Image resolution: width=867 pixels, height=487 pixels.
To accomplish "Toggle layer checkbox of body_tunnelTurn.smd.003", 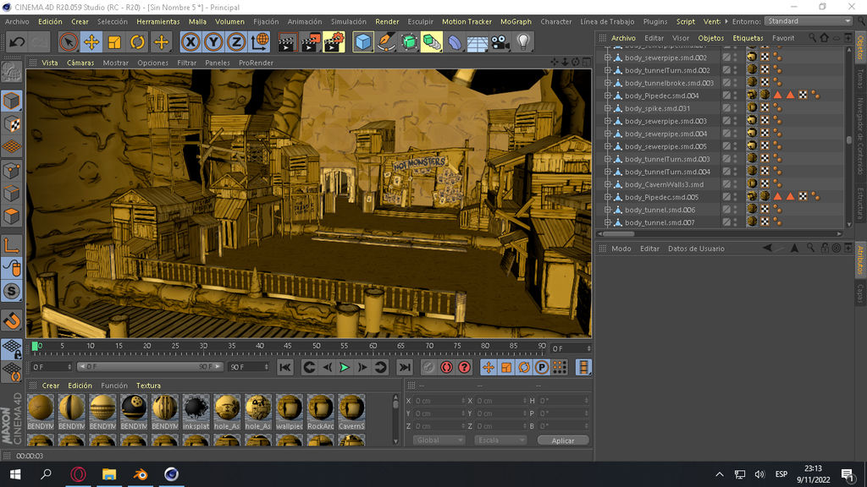I will click(726, 159).
